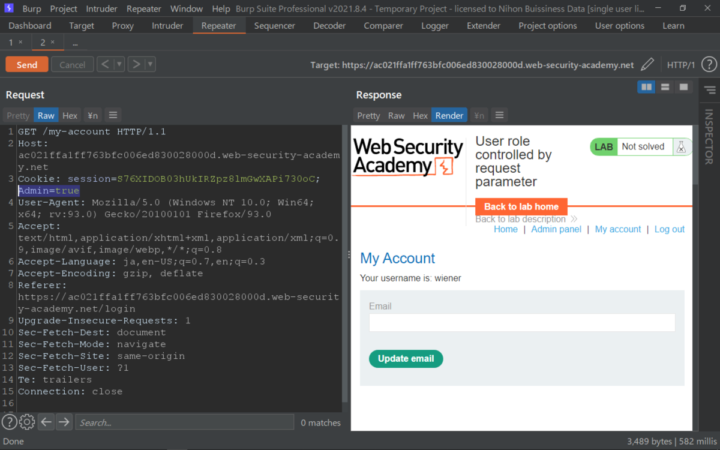
Task: Go to next search match arrow
Action: [64, 422]
